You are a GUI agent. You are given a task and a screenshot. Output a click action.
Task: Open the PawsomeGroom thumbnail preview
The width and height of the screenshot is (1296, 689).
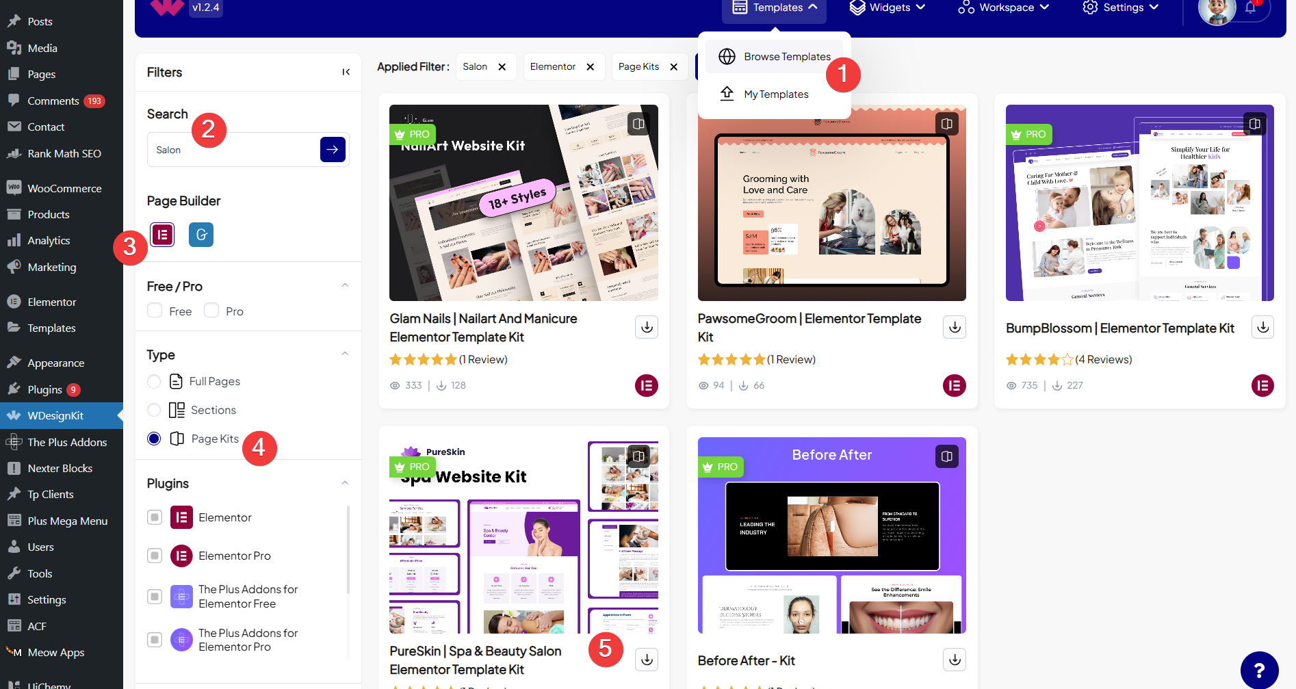[x=831, y=203]
